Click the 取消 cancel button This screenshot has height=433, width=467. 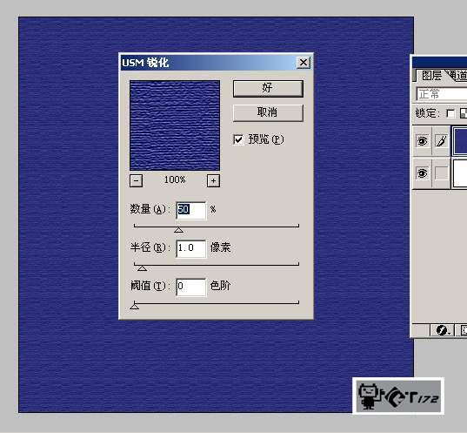pyautogui.click(x=268, y=112)
